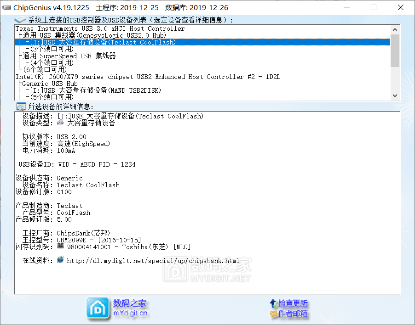Click the MyDigit logo icon at the bottom
The height and width of the screenshot is (325, 415).
pos(98,308)
